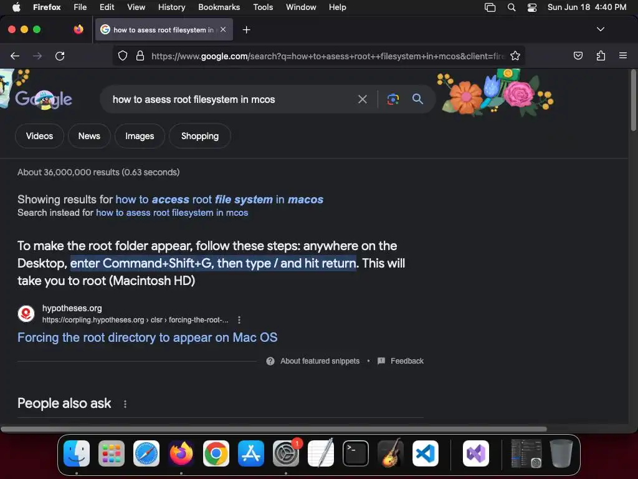Image resolution: width=638 pixels, height=479 pixels.
Task: Open the Firefox hamburger application menu
Action: (622, 56)
